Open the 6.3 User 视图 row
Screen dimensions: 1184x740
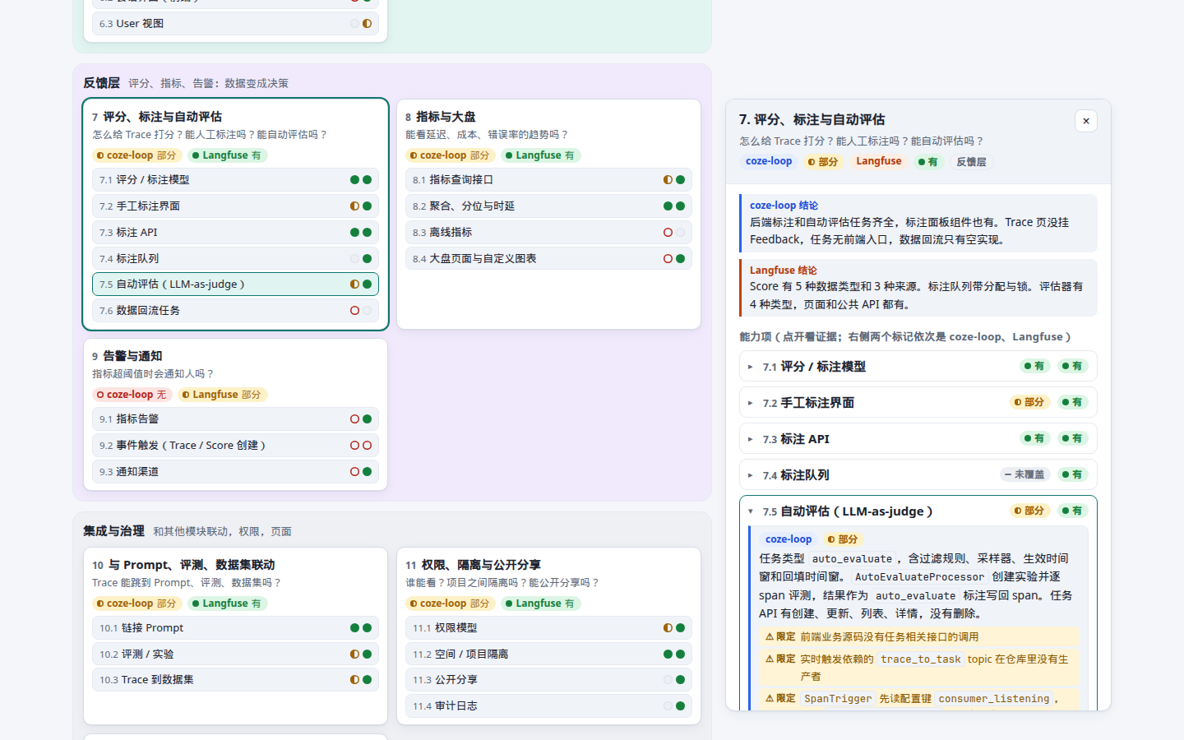point(235,24)
